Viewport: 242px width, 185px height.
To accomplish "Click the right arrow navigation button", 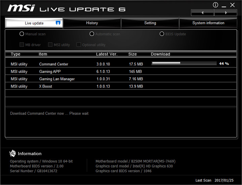I will 226,13.
